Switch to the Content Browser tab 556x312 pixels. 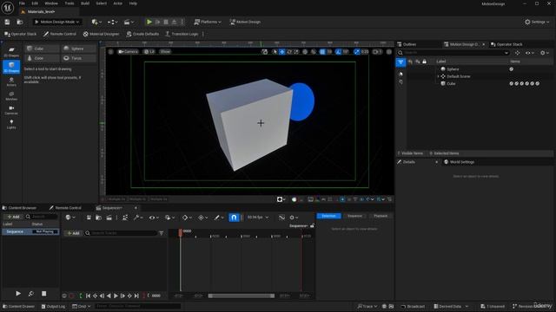[19, 208]
